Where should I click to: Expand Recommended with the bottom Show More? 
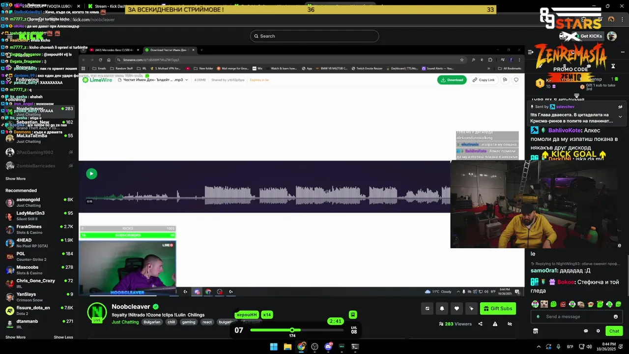coord(15,337)
